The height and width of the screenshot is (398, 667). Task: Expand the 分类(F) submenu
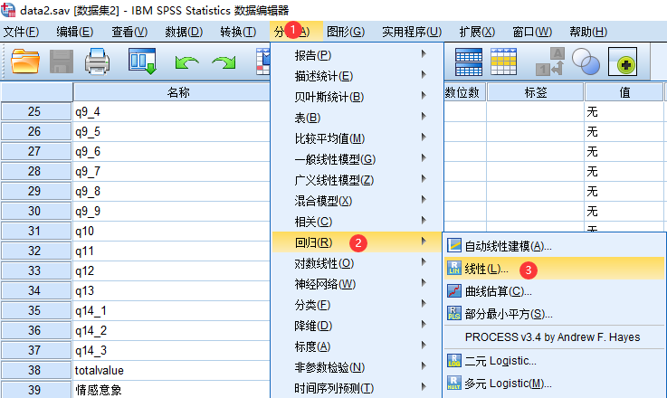pos(357,305)
